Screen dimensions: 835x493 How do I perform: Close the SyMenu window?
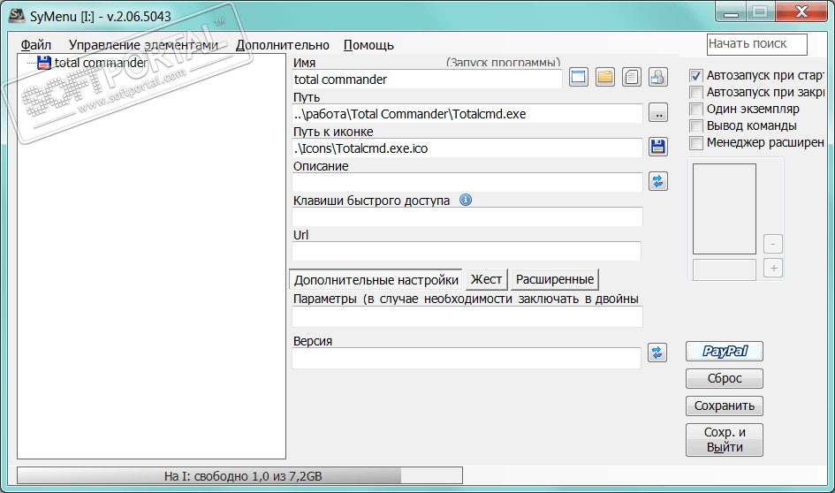click(x=801, y=11)
